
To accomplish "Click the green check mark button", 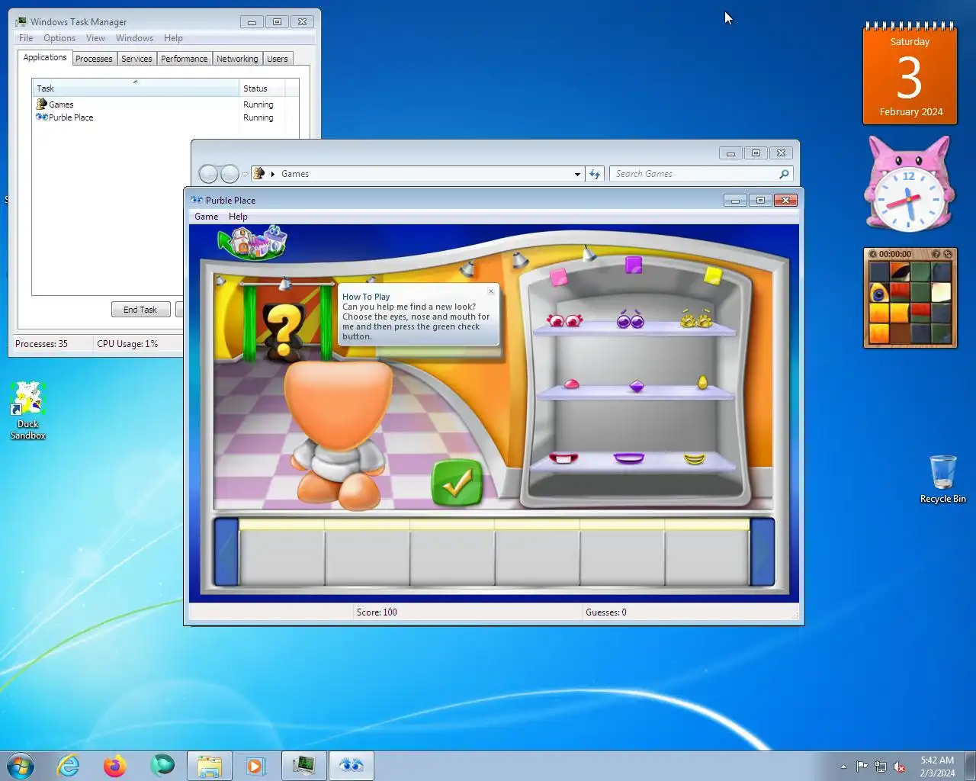I will point(457,482).
